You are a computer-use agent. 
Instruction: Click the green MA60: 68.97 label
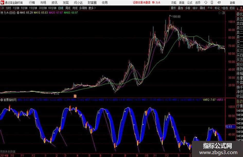[71, 13]
